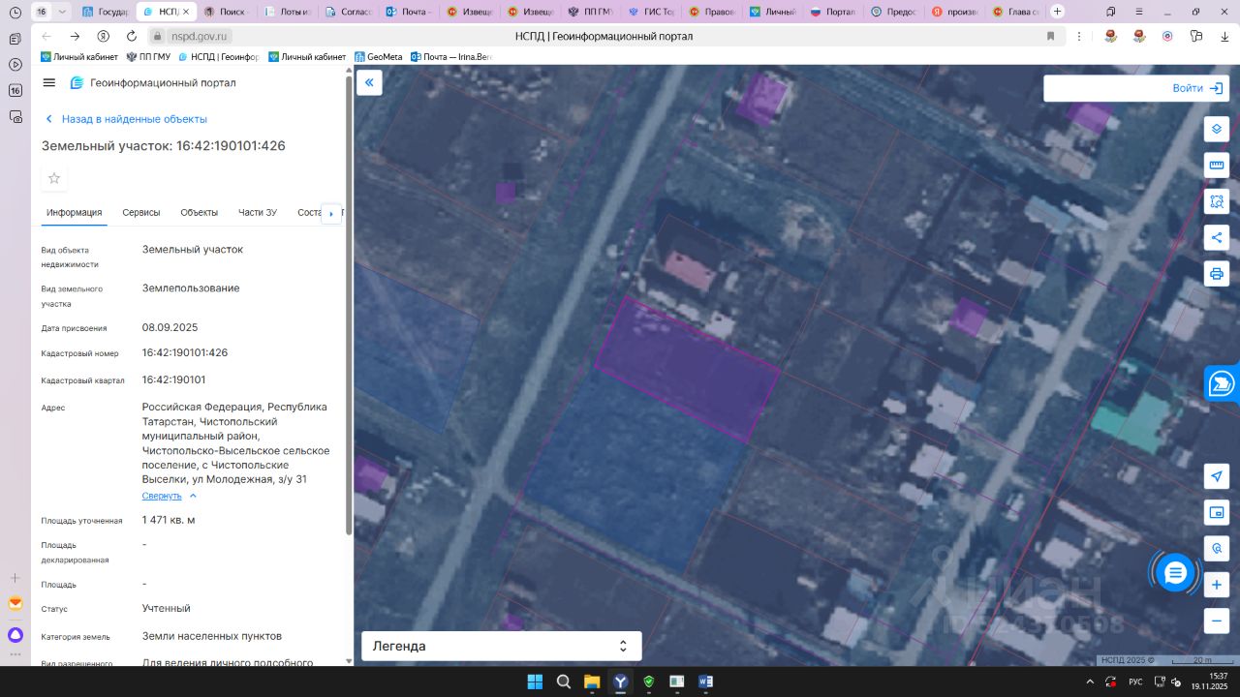The height and width of the screenshot is (697, 1240).
Task: Locate my position on map
Action: 1217,476
